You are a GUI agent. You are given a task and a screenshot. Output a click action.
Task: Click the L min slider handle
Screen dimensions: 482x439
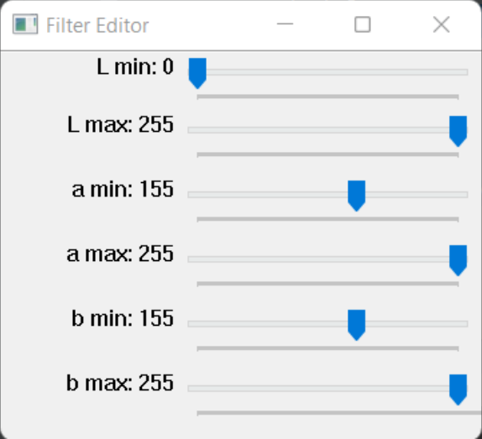tap(197, 73)
